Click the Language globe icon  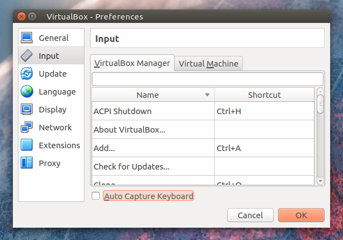pos(27,91)
